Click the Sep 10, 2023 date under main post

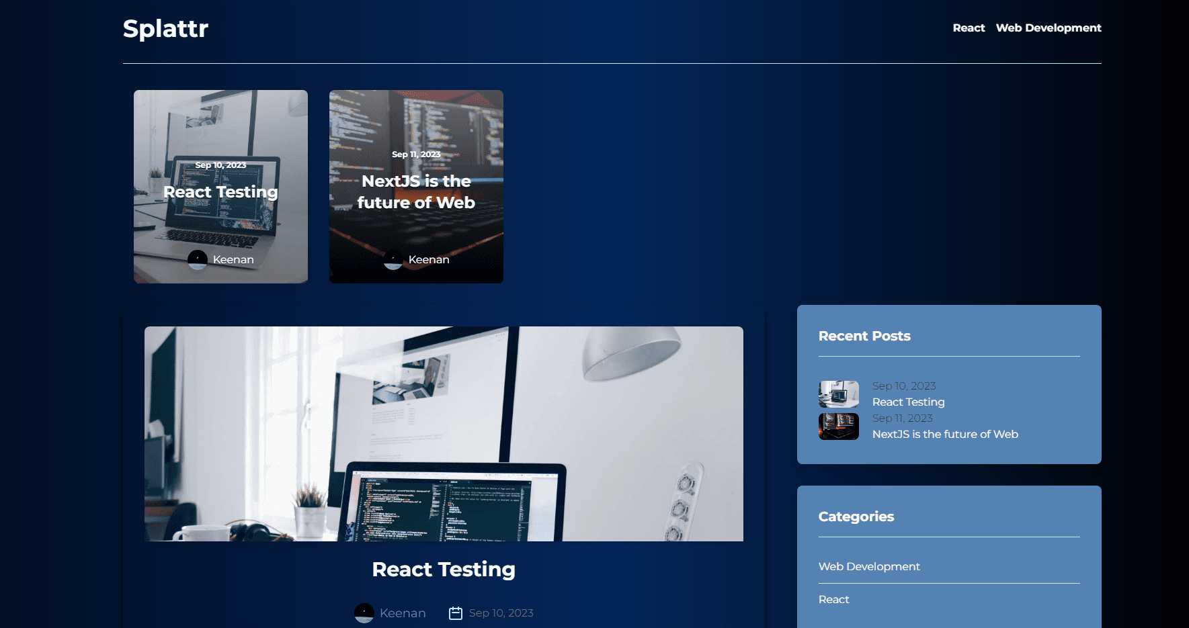[x=501, y=613]
